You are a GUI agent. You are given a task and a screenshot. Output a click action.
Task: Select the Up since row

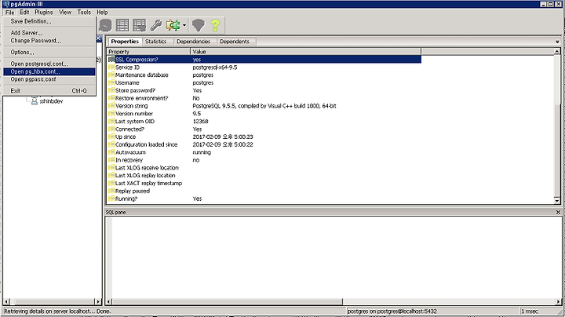point(264,137)
